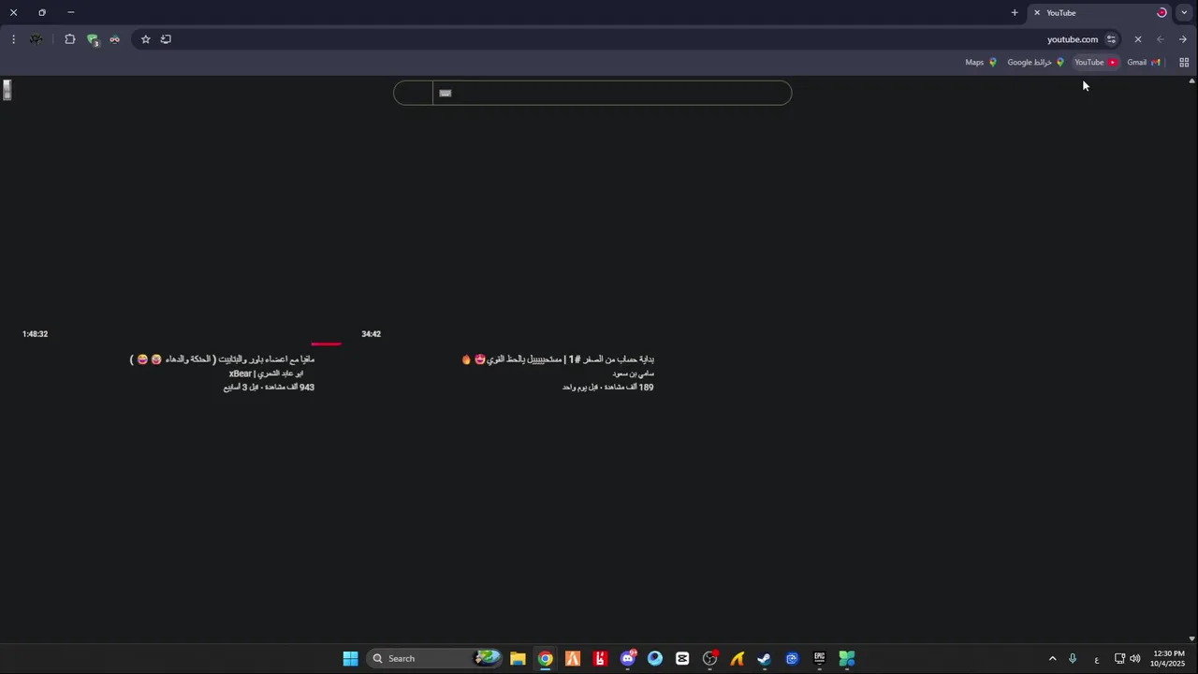
Task: Open File Explorer from the taskbar
Action: (518, 658)
